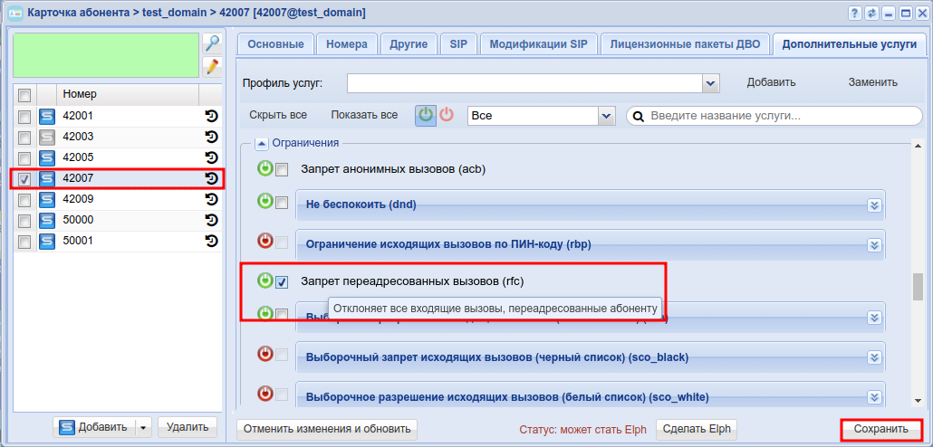The height and width of the screenshot is (447, 933).
Task: Click the history icon for number 50000
Action: (x=211, y=220)
